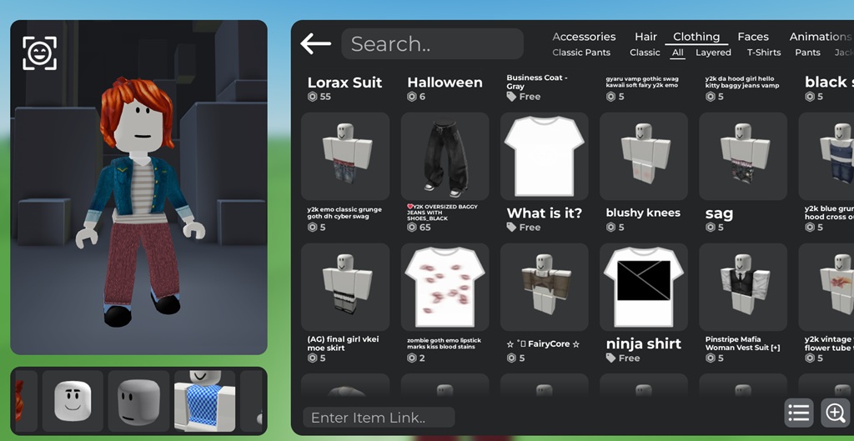854x441 pixels.
Task: Click the list view icon
Action: (798, 412)
